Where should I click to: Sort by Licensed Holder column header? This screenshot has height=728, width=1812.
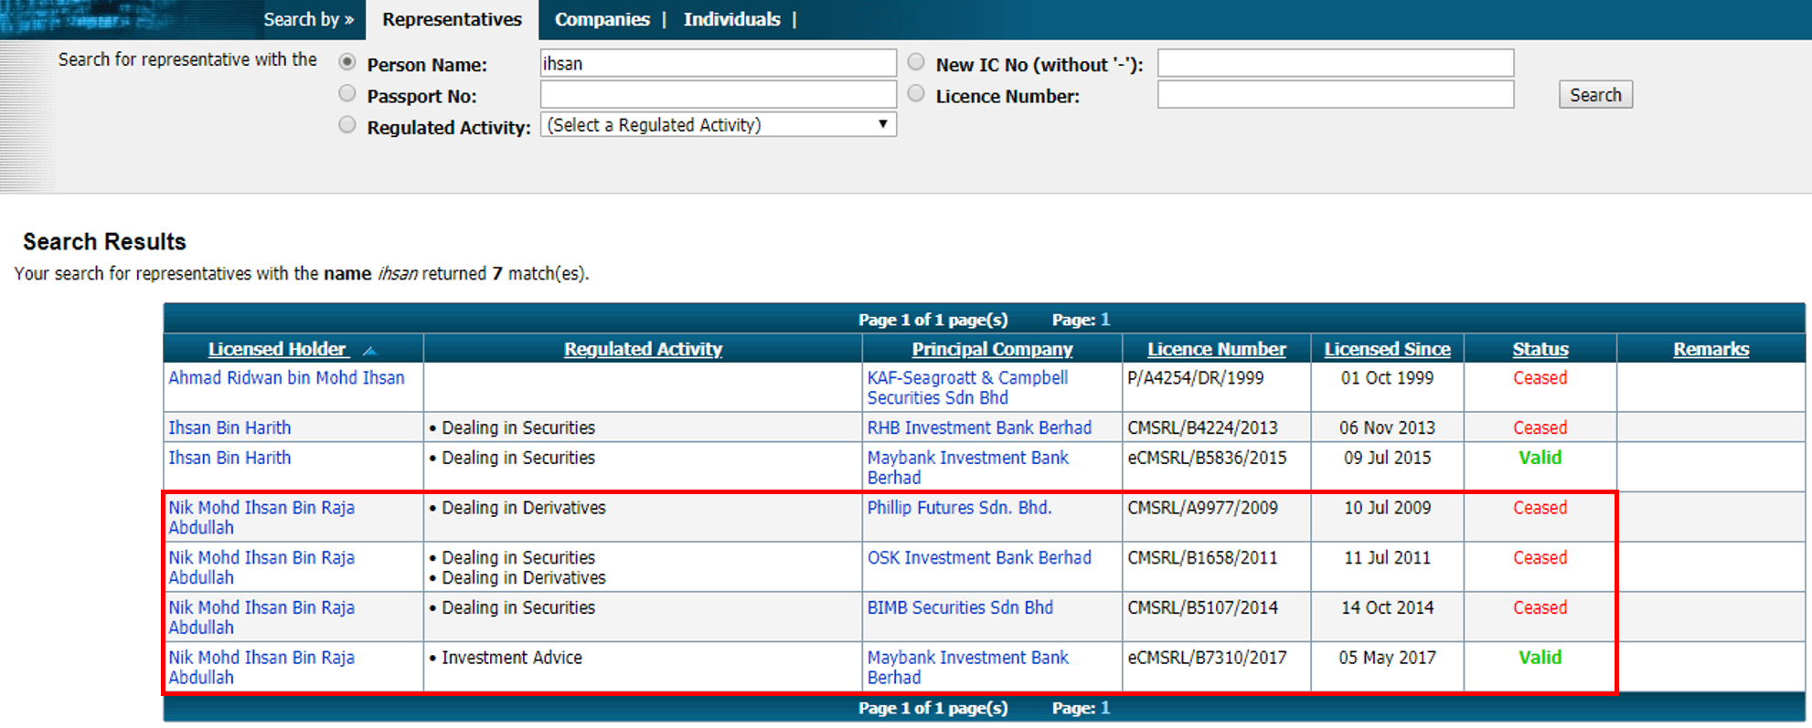[277, 349]
